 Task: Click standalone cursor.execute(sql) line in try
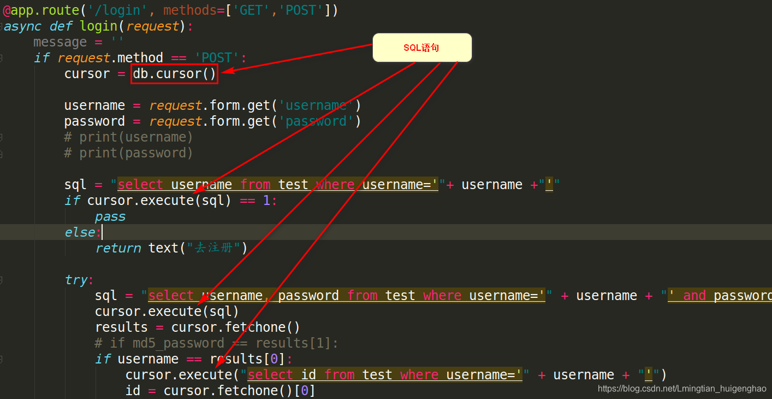point(167,312)
